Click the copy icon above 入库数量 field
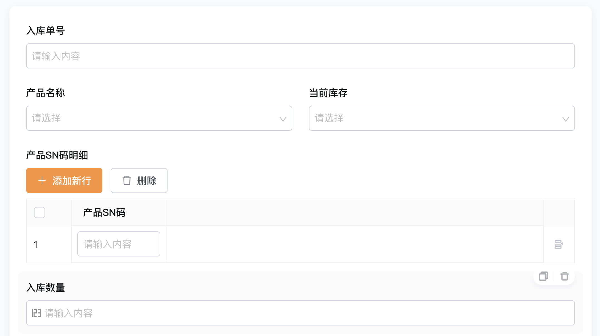 [x=544, y=276]
